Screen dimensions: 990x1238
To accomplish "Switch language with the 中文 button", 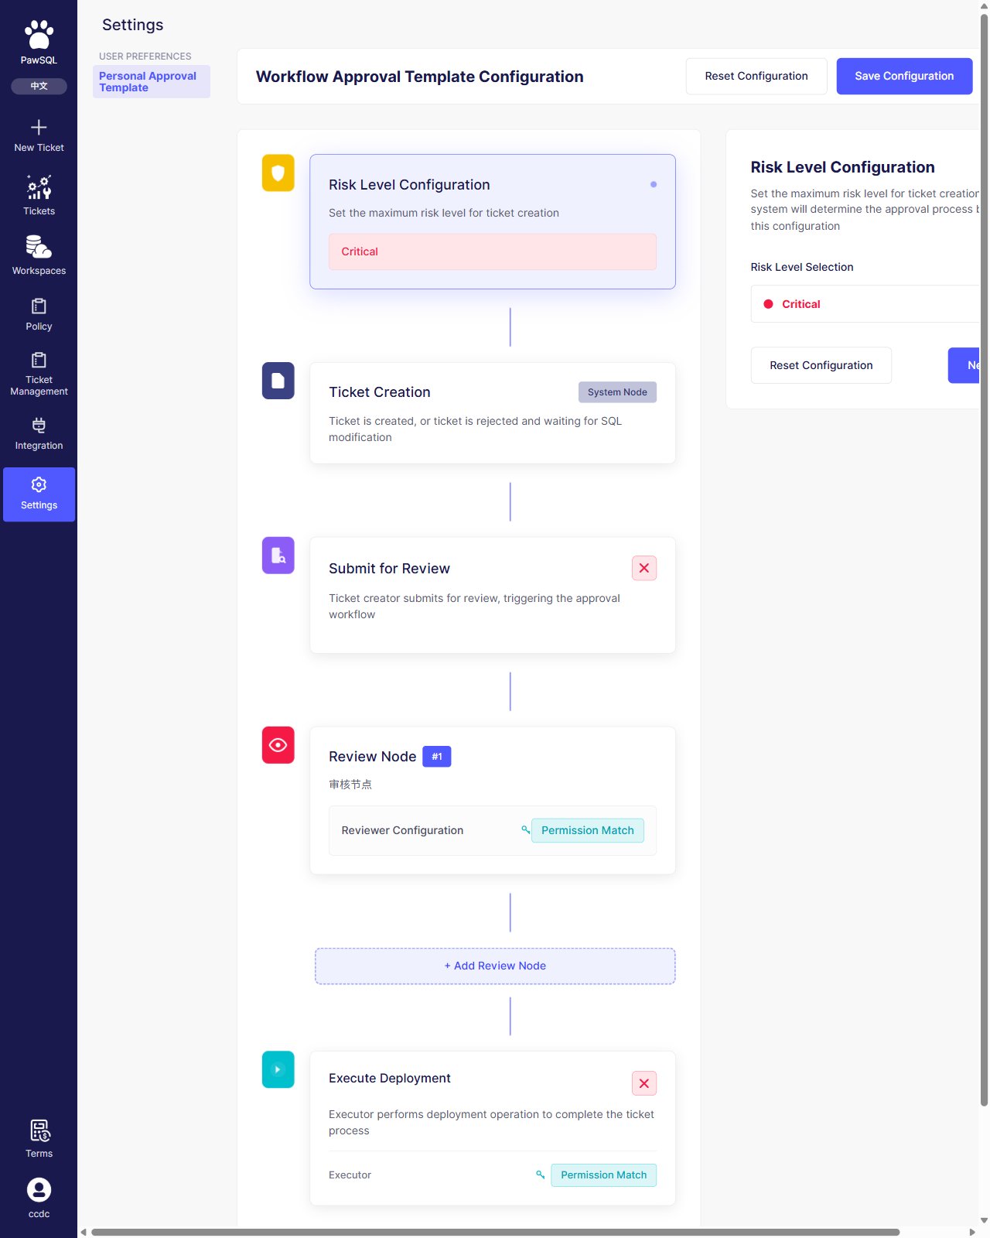I will pos(39,86).
